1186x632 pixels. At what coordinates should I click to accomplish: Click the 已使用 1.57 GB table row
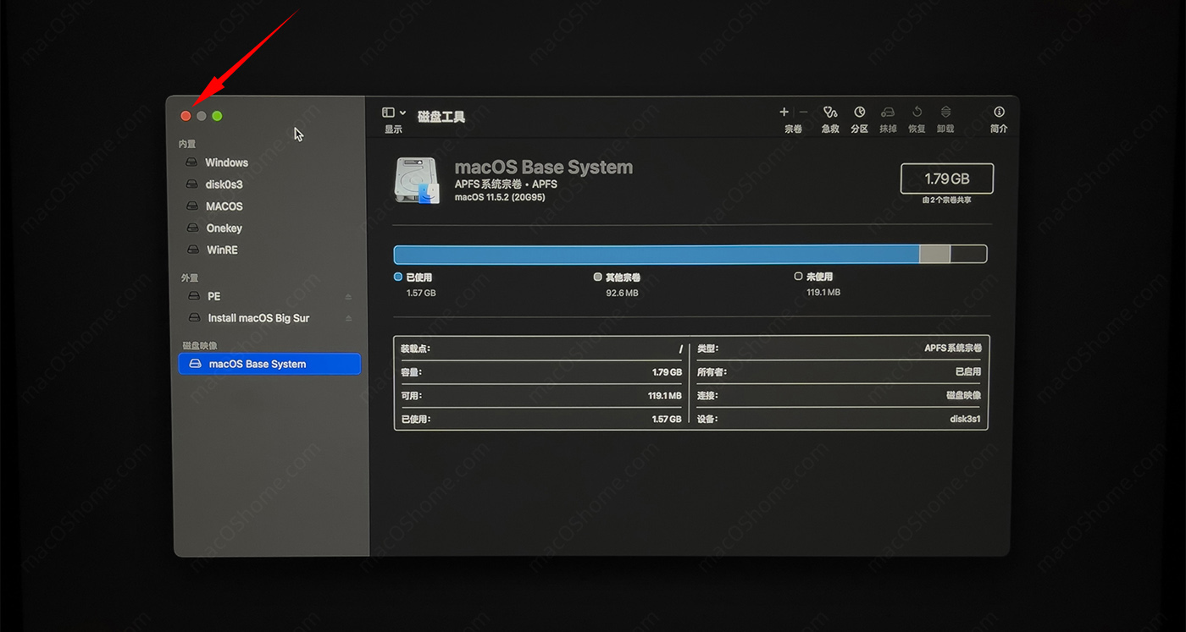(541, 419)
